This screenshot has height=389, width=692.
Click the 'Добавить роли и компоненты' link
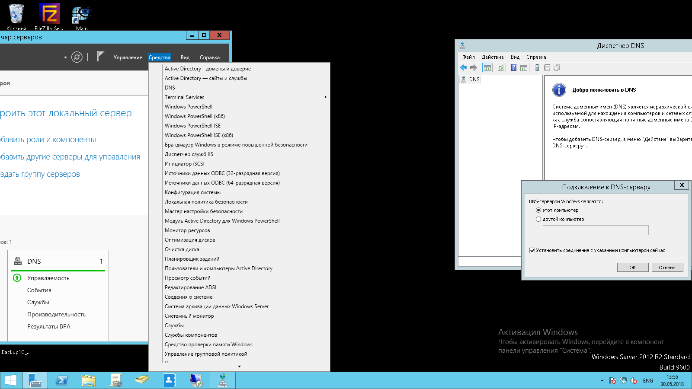click(x=48, y=140)
